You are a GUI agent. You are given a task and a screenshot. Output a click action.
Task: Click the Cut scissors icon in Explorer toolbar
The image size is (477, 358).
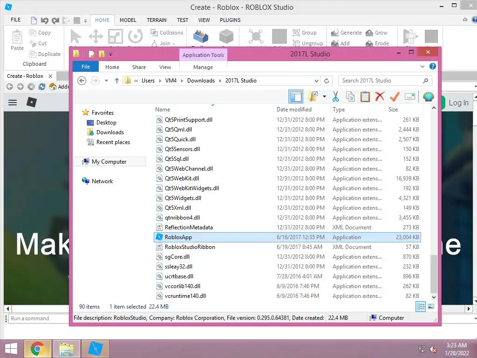(x=335, y=97)
